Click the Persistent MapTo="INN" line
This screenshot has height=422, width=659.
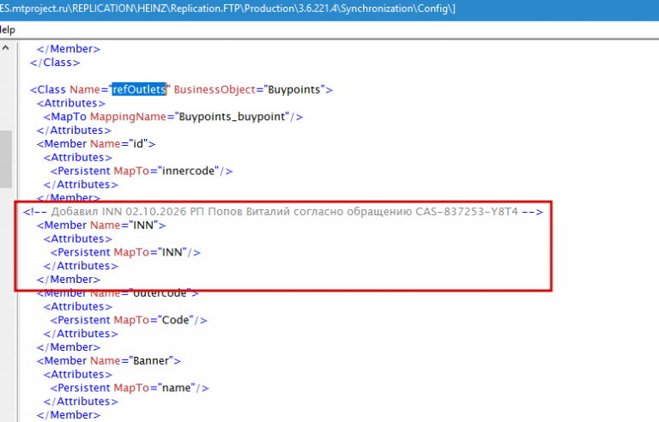tap(125, 252)
